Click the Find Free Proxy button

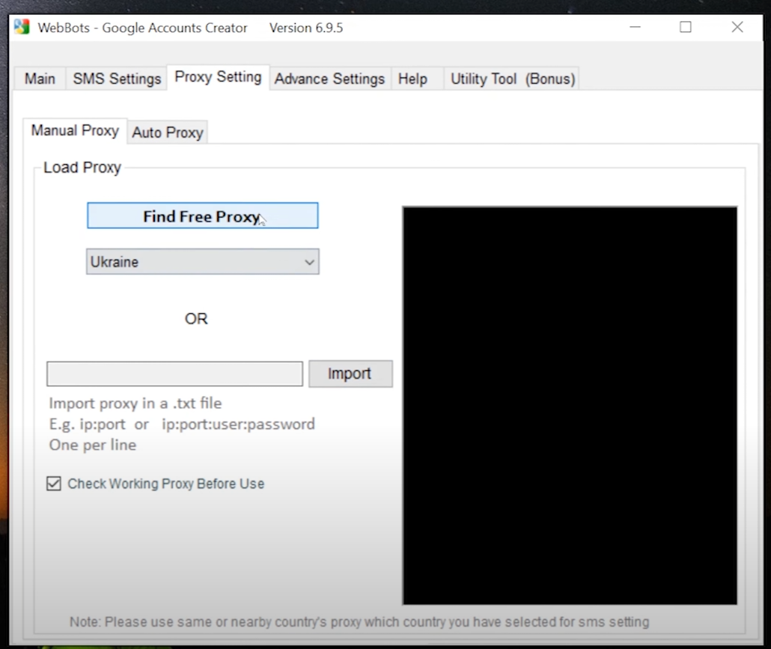coord(202,216)
